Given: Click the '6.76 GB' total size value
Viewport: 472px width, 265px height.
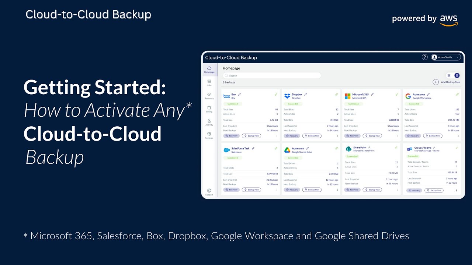Looking at the screenshot, I should (x=274, y=120).
